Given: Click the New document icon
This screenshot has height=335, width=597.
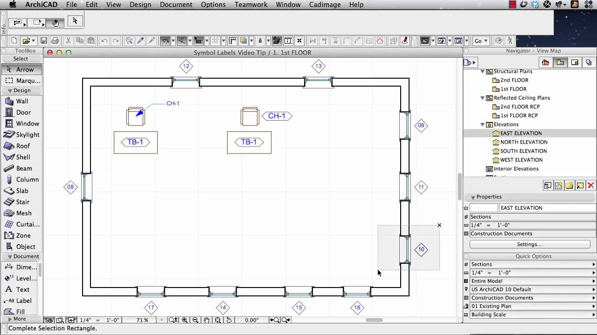Looking at the screenshot, I should click(14, 41).
